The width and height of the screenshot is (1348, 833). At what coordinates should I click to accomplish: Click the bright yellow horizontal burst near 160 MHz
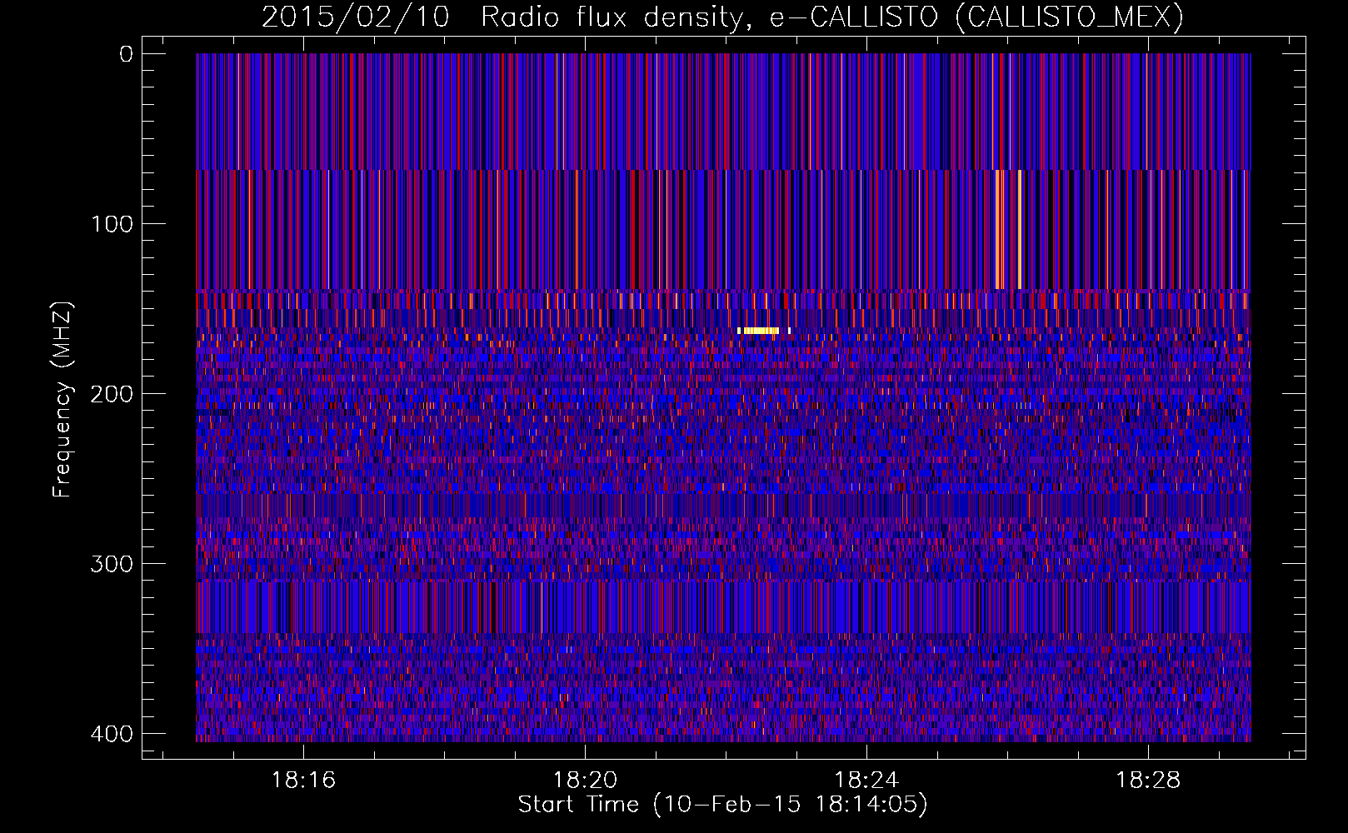tap(763, 331)
